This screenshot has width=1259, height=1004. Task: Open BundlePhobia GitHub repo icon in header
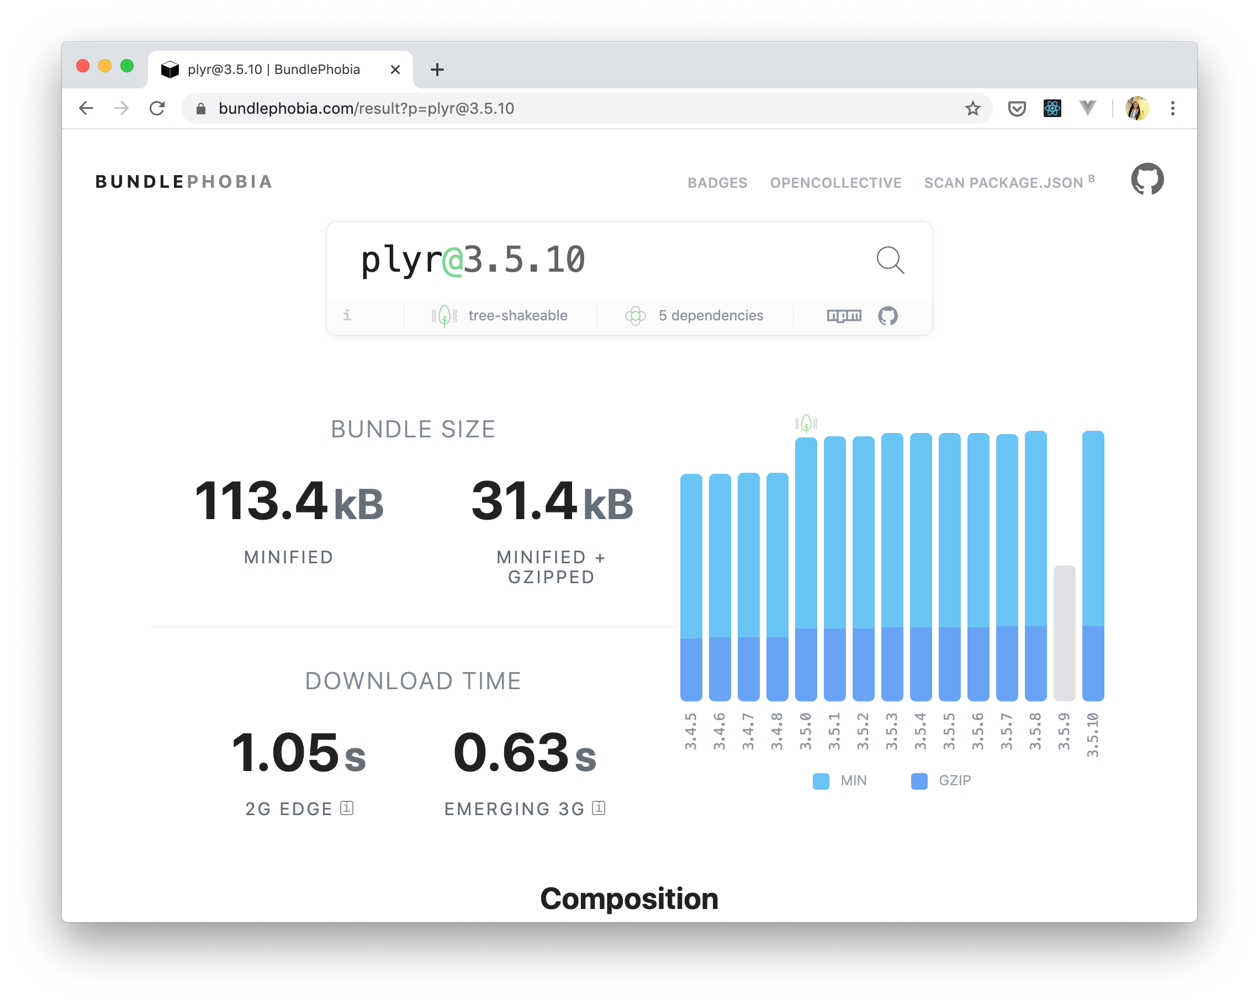(x=1147, y=179)
